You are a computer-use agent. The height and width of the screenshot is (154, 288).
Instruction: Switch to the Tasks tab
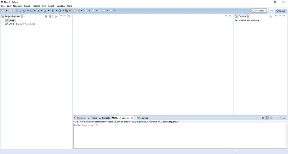92,118
